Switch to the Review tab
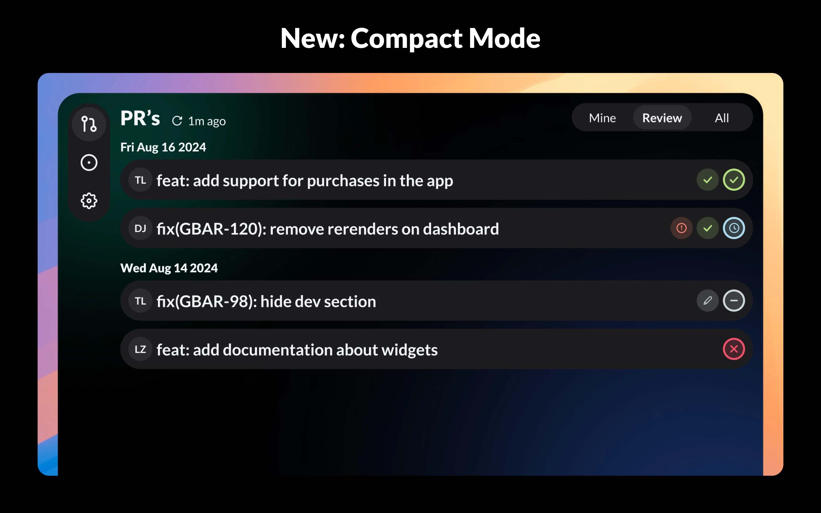Viewport: 821px width, 513px height. 662,118
